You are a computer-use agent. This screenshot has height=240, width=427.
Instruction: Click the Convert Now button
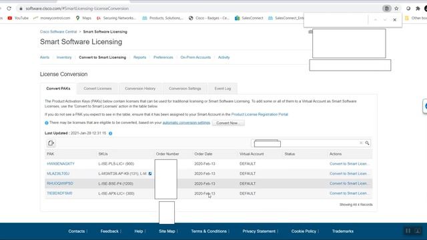(228, 123)
